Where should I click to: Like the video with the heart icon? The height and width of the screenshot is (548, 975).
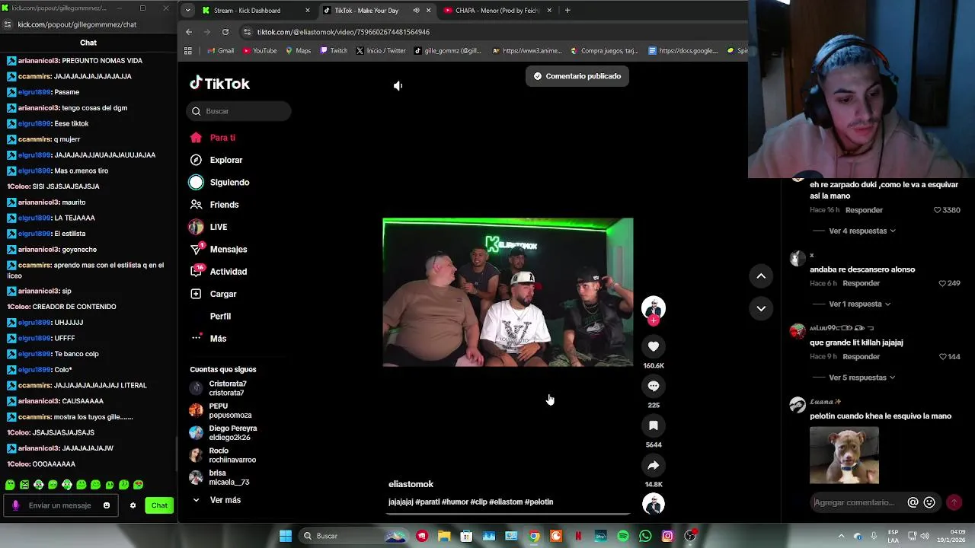tap(654, 346)
